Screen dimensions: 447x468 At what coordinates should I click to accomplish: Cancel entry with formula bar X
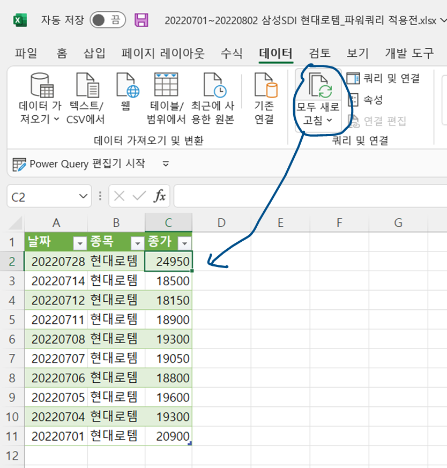pos(120,196)
